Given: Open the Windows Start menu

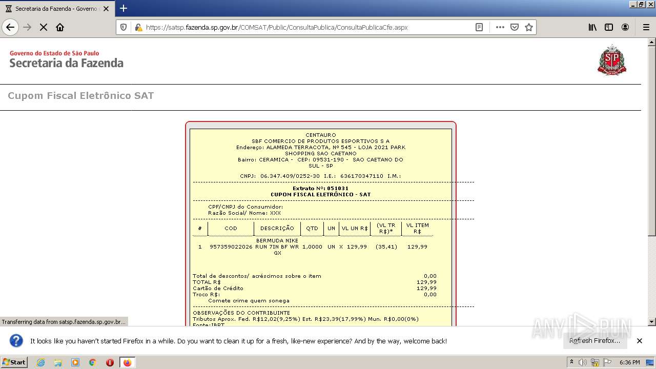Looking at the screenshot, I should (14, 362).
